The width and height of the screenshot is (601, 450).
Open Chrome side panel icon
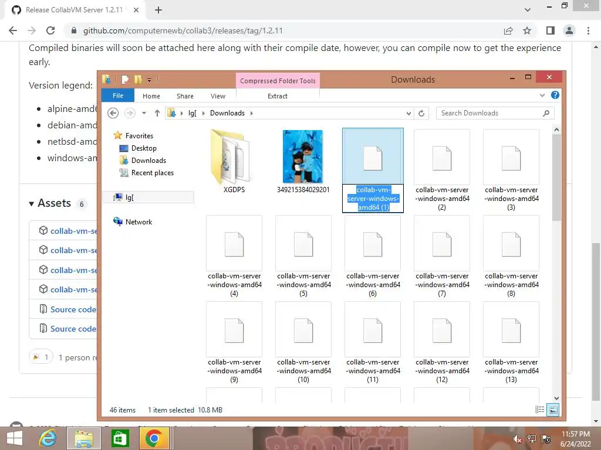[x=551, y=30]
